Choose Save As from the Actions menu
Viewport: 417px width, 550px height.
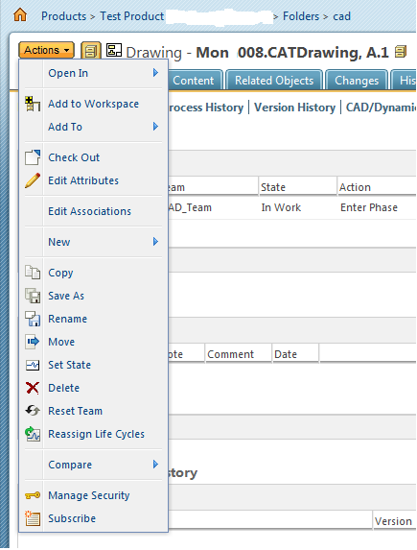[x=66, y=296]
